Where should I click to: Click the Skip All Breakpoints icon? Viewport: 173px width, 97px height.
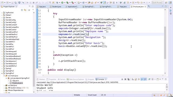23,2
